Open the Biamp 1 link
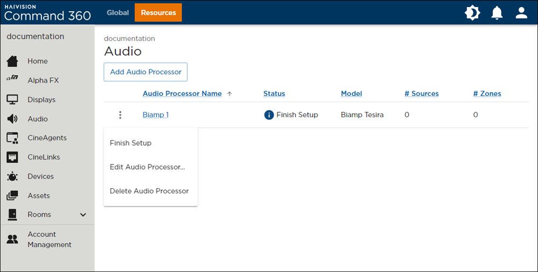Viewport: 538px width, 272px height. pos(155,115)
